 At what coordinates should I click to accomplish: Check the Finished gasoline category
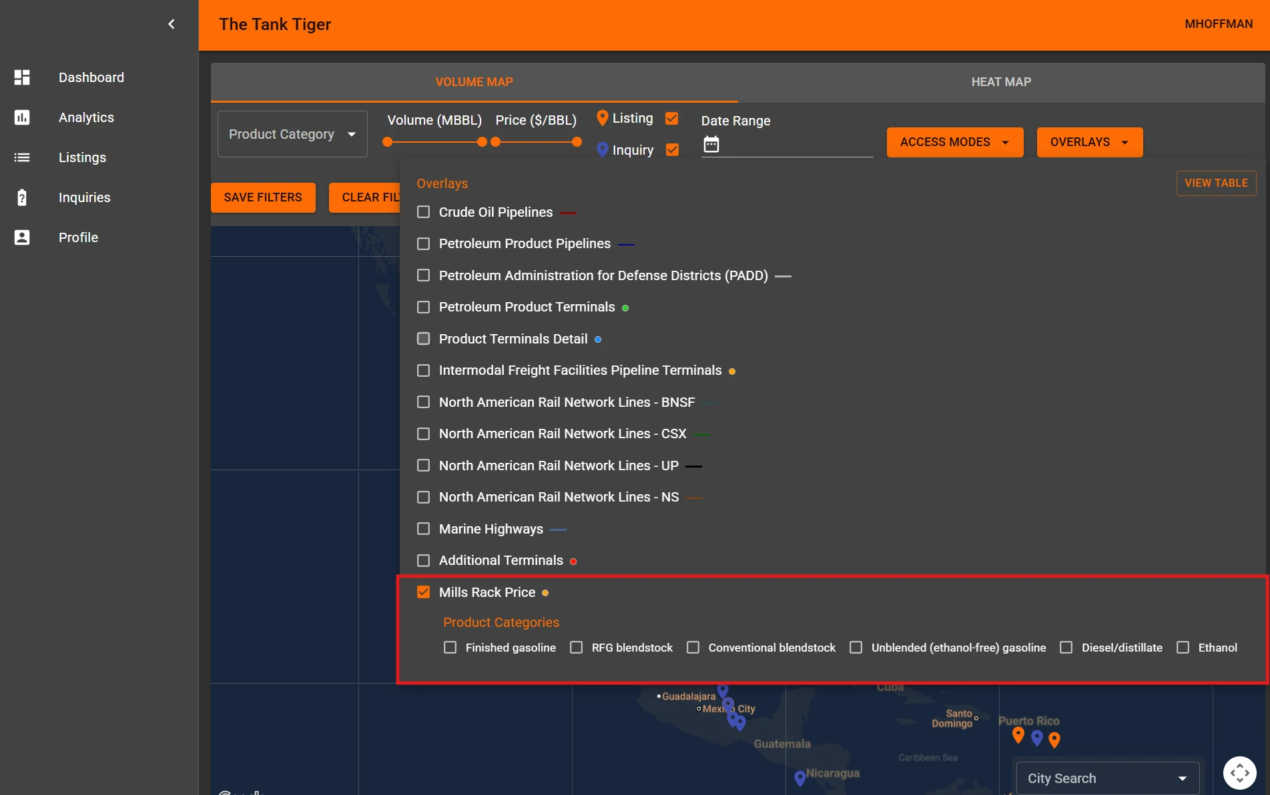450,648
